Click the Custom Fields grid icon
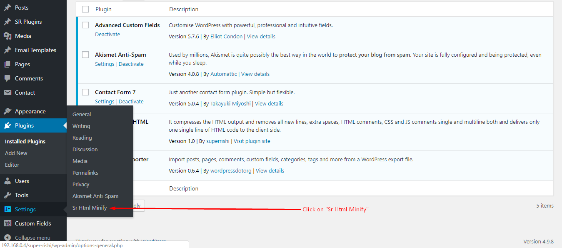This screenshot has width=562, height=248. click(7, 223)
